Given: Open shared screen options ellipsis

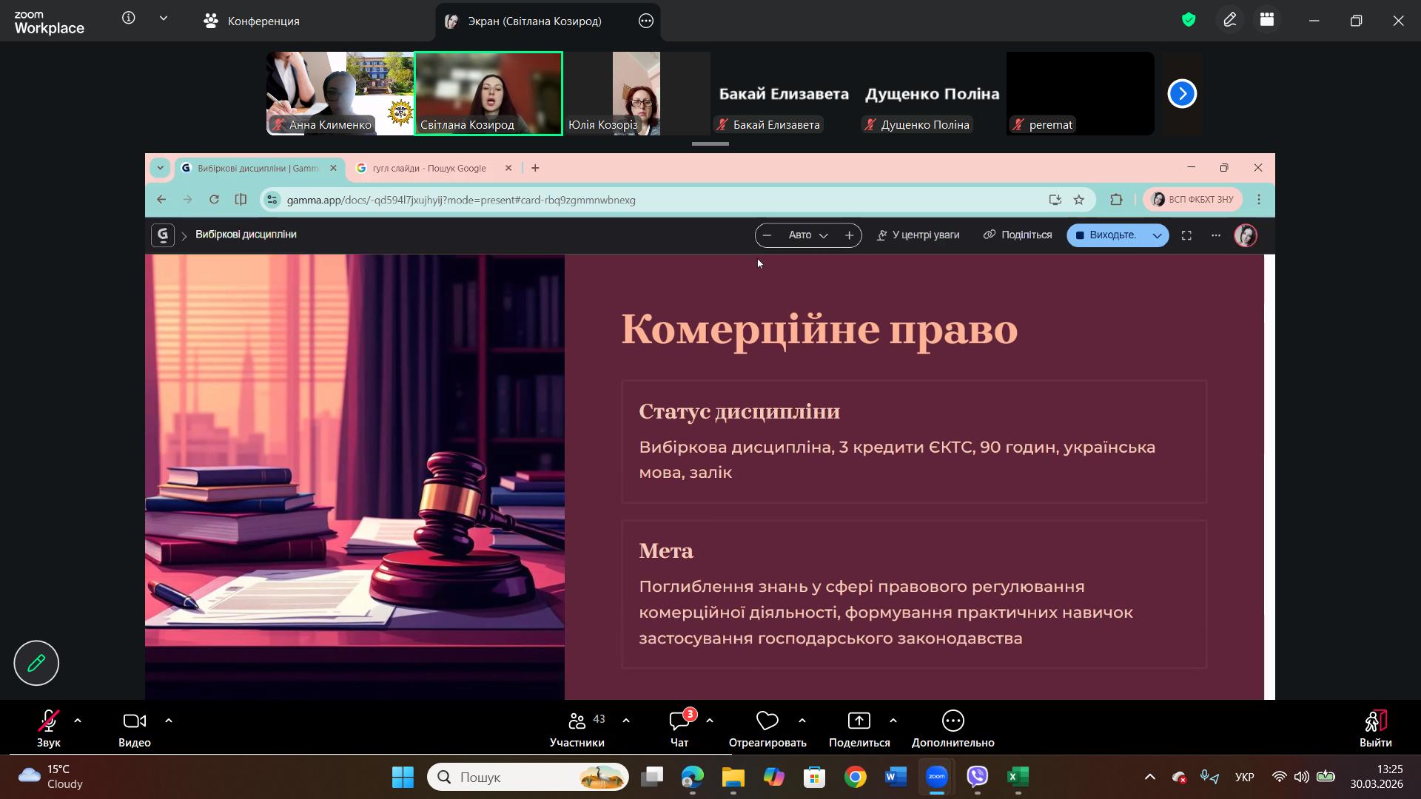Looking at the screenshot, I should tap(646, 21).
